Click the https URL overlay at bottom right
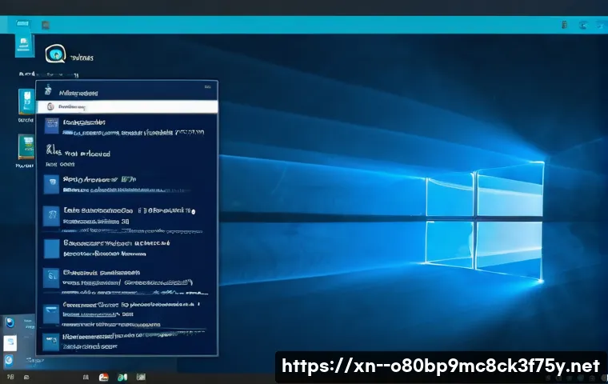This screenshot has width=608, height=384. (440, 366)
